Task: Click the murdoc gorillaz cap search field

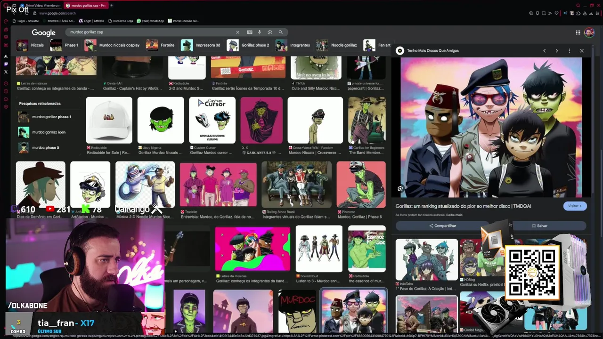Action: click(x=151, y=32)
